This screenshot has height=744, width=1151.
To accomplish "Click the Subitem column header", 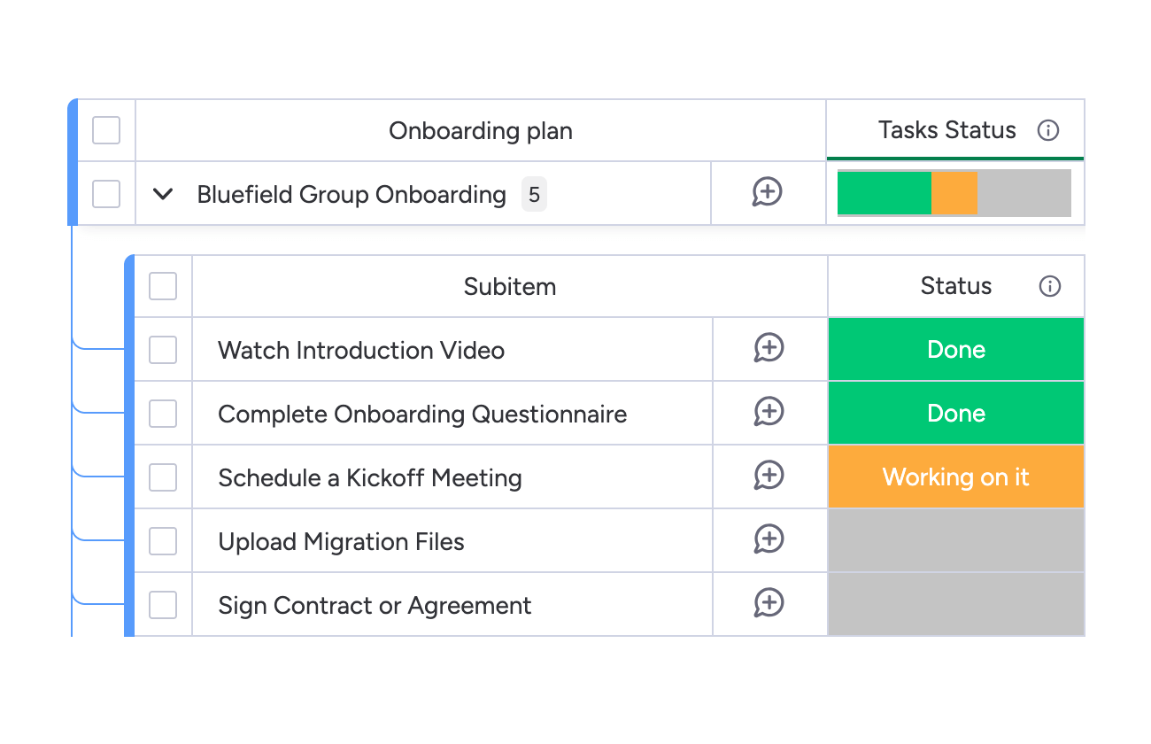I will pos(510,286).
